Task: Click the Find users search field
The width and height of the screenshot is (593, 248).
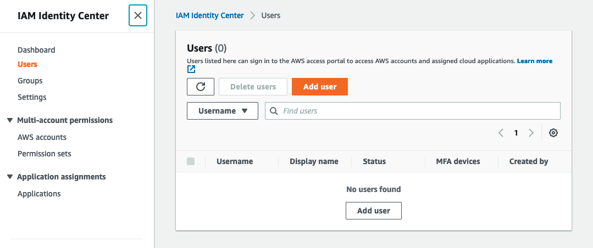Action: (x=413, y=111)
